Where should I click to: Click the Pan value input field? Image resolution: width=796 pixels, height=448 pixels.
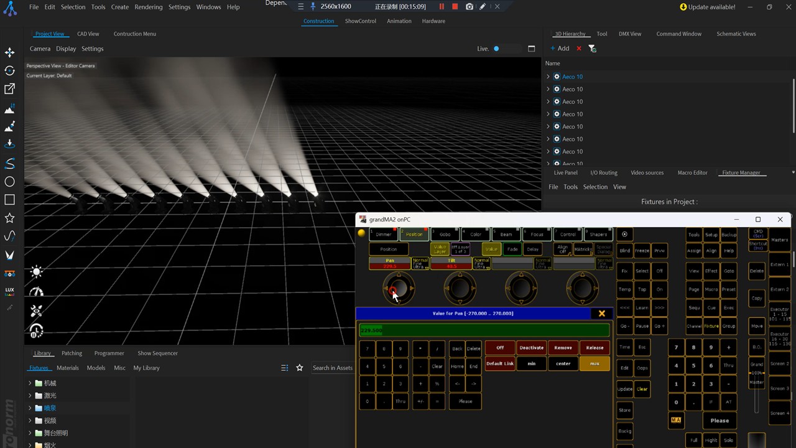point(484,330)
